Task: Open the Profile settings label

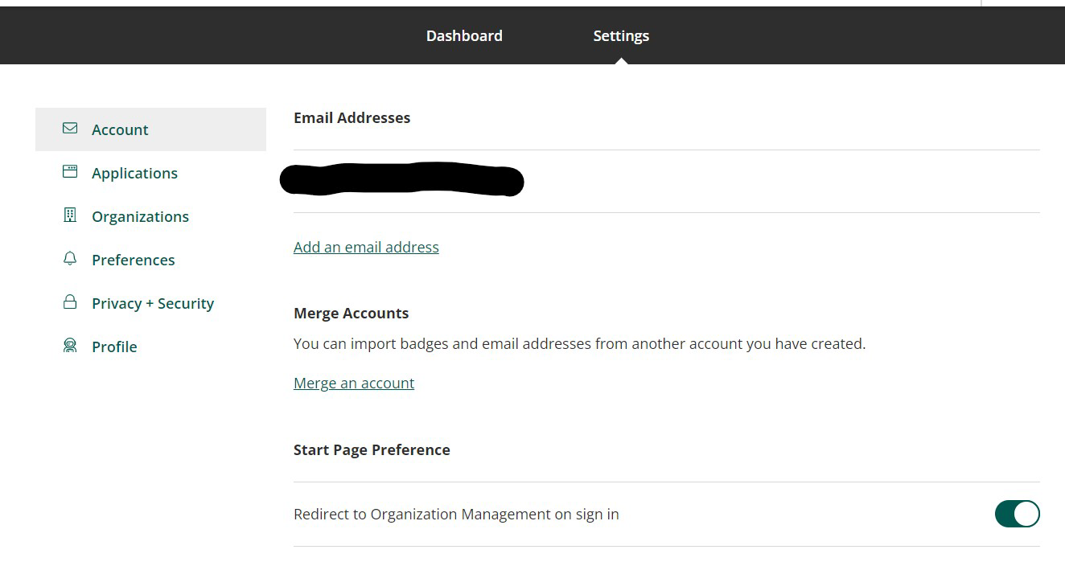Action: [114, 347]
